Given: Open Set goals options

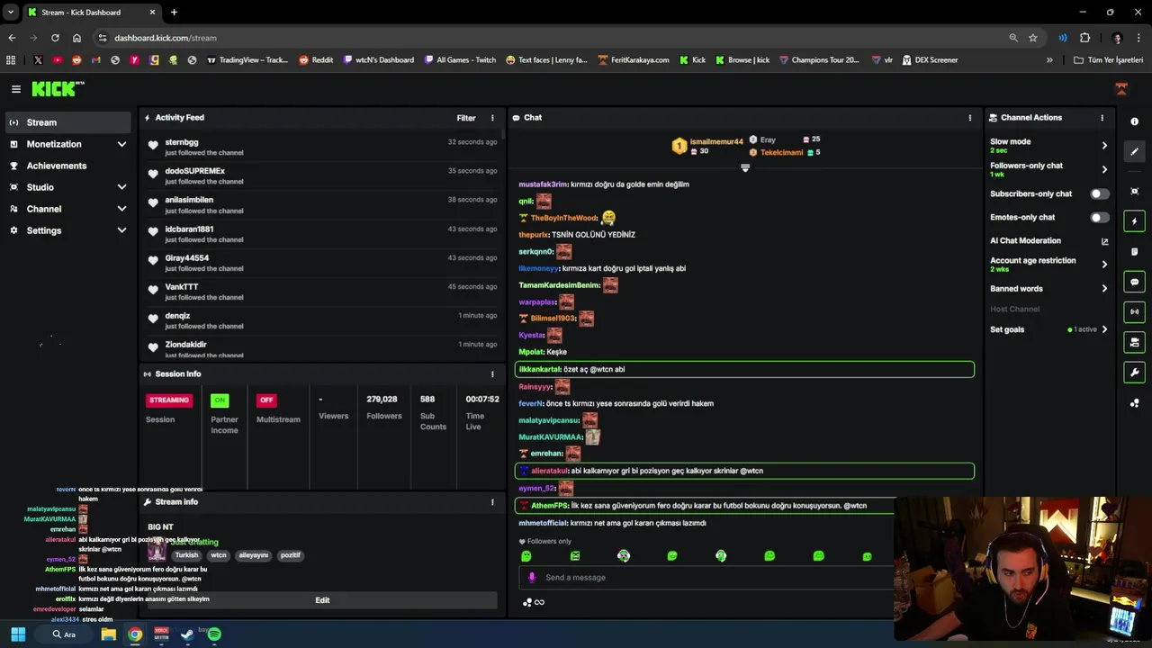Looking at the screenshot, I should (x=1048, y=329).
